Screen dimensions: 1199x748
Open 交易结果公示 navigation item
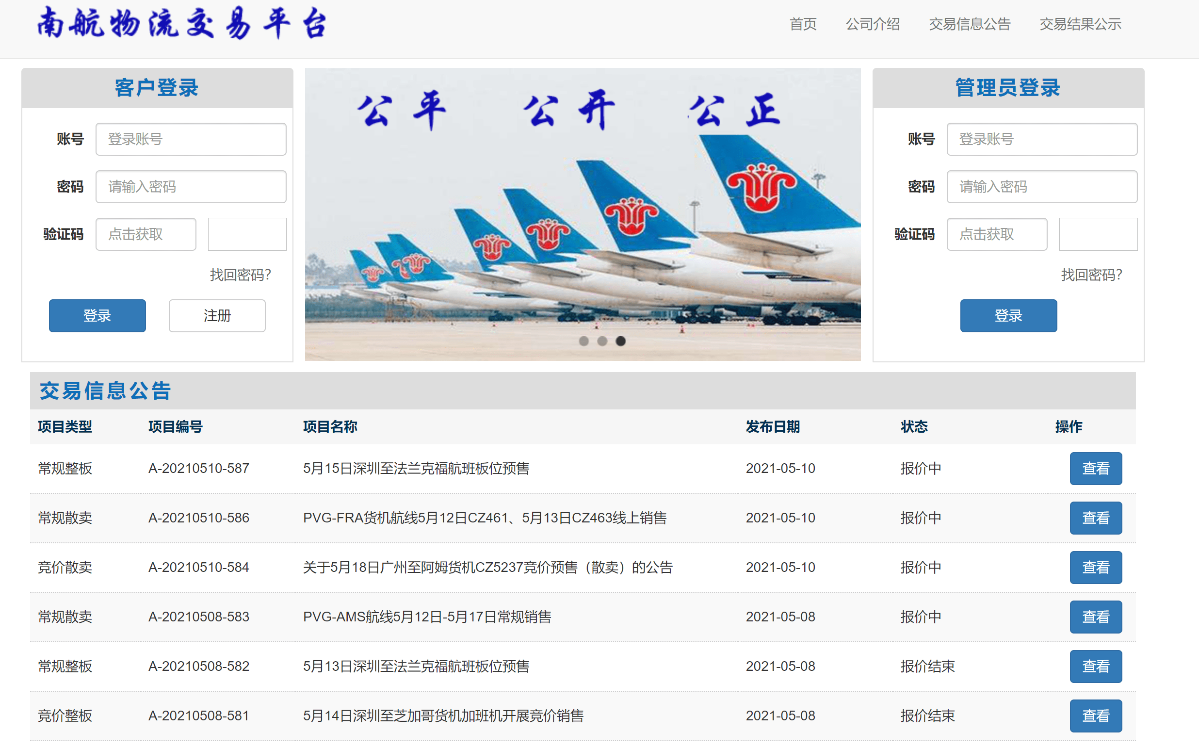(1080, 24)
